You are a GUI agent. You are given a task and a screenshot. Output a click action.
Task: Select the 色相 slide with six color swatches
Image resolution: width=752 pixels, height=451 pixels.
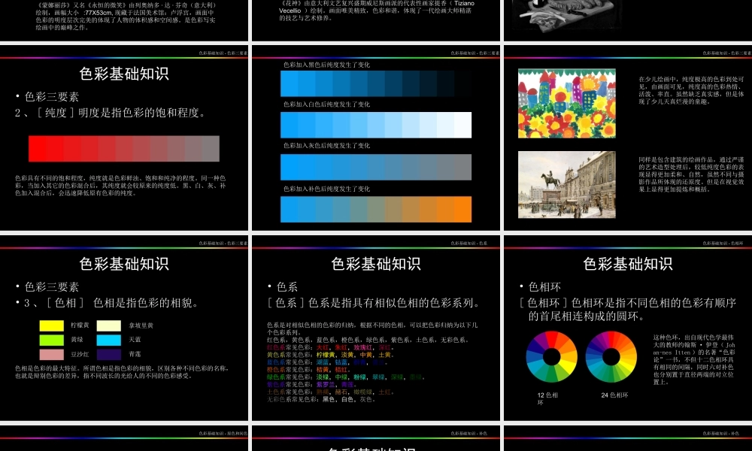pyautogui.click(x=124, y=328)
